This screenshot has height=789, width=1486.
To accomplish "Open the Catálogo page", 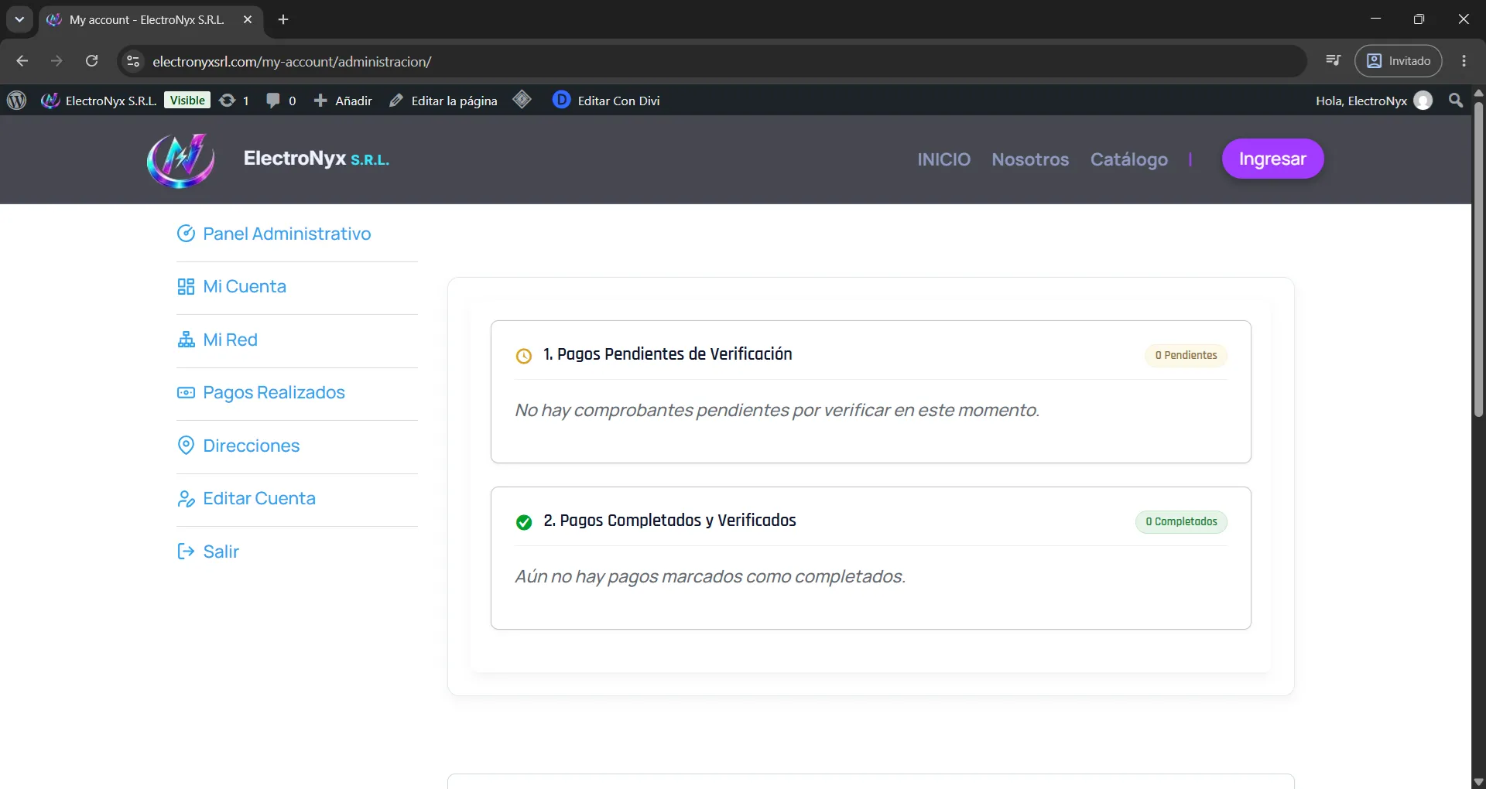I will [1128, 159].
